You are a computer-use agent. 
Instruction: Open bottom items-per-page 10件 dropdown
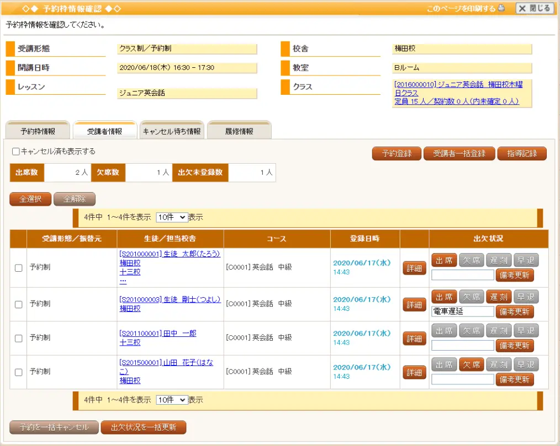tap(172, 400)
